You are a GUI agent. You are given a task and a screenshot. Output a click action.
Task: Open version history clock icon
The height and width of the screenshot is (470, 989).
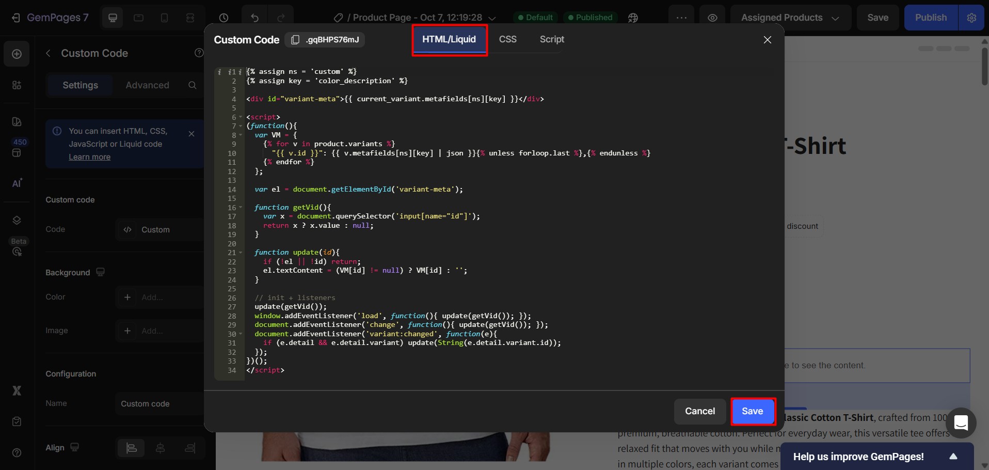tap(224, 18)
